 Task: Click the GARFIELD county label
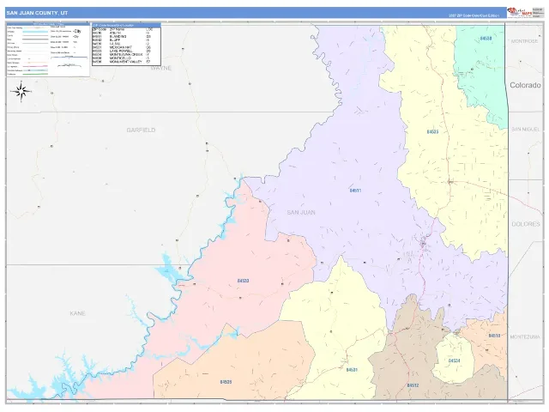tap(141, 130)
